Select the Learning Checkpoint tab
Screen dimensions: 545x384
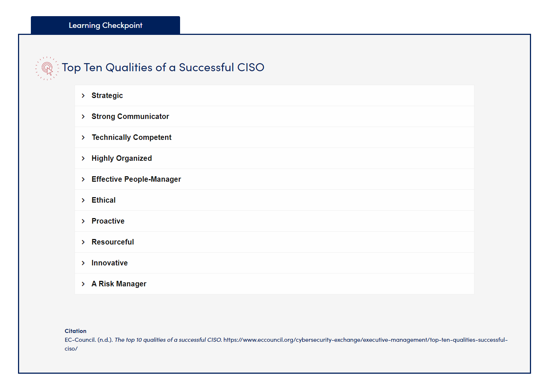point(105,25)
